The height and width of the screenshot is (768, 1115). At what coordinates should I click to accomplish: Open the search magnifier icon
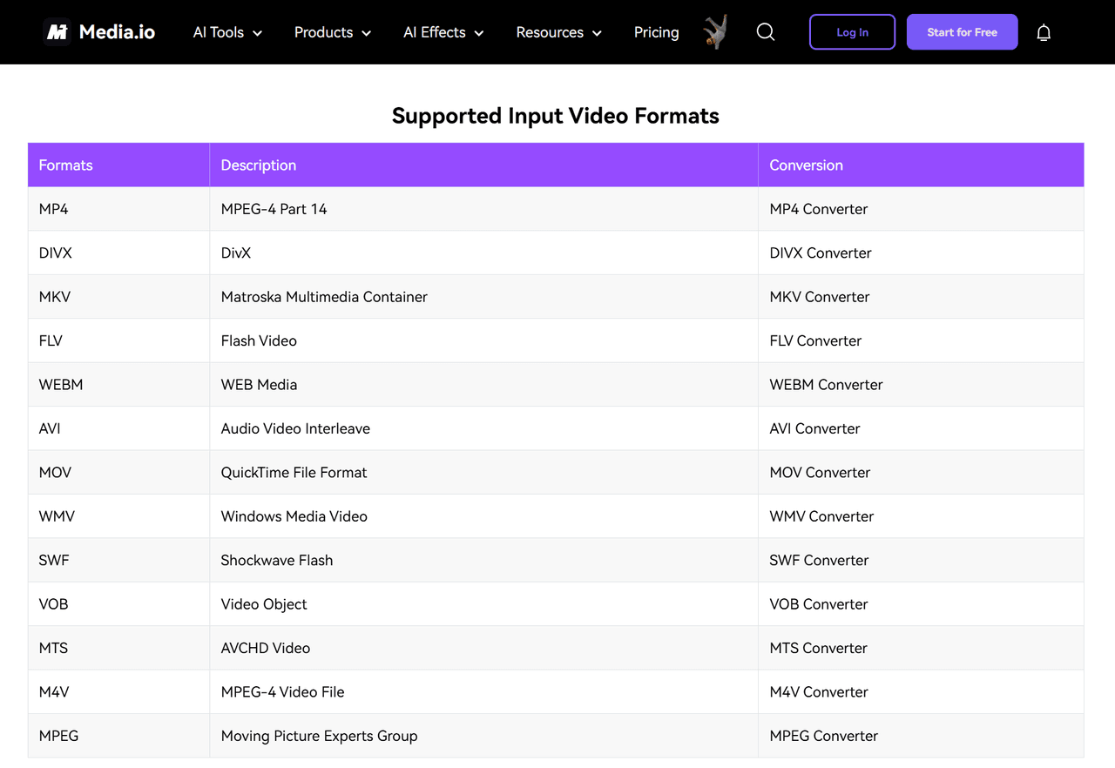(766, 32)
